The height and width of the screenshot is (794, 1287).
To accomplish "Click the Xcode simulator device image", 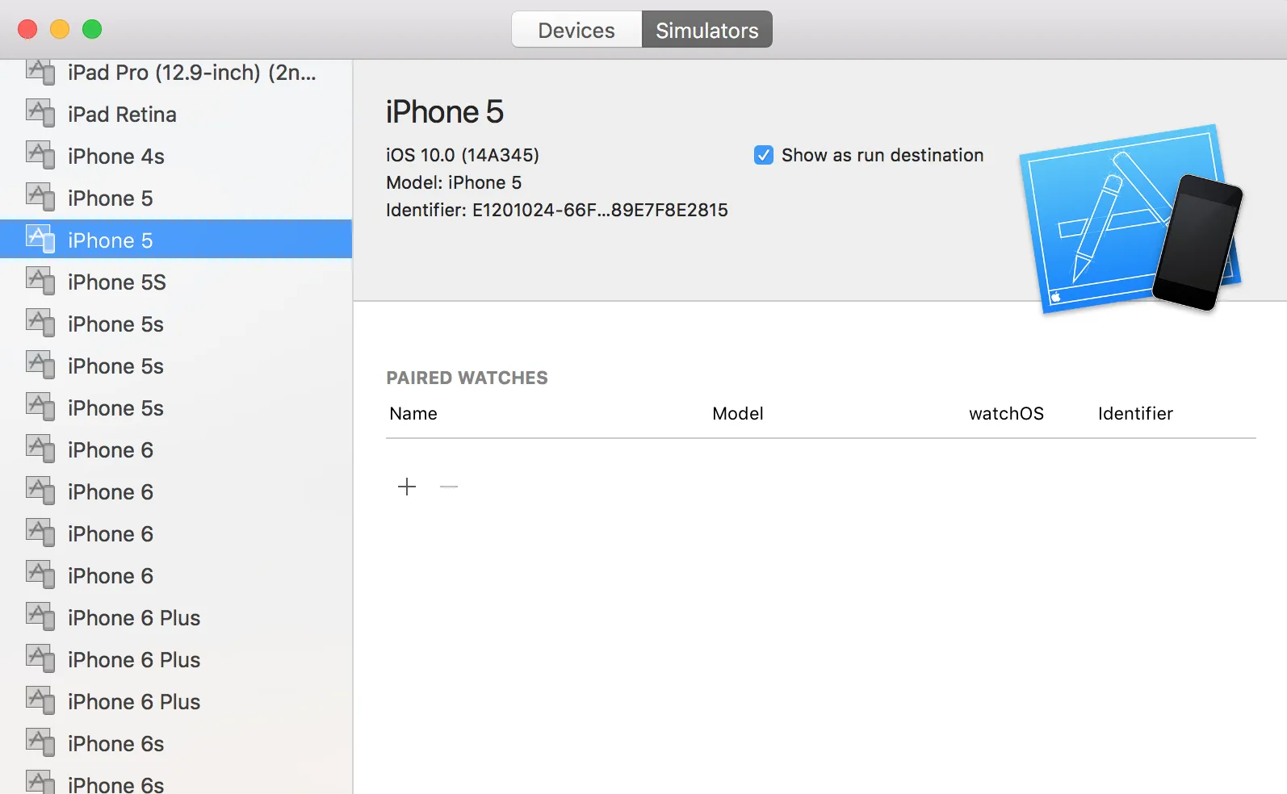I will (1131, 218).
